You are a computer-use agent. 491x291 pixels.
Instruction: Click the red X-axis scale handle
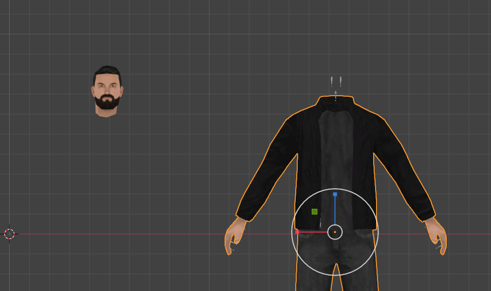pyautogui.click(x=297, y=232)
